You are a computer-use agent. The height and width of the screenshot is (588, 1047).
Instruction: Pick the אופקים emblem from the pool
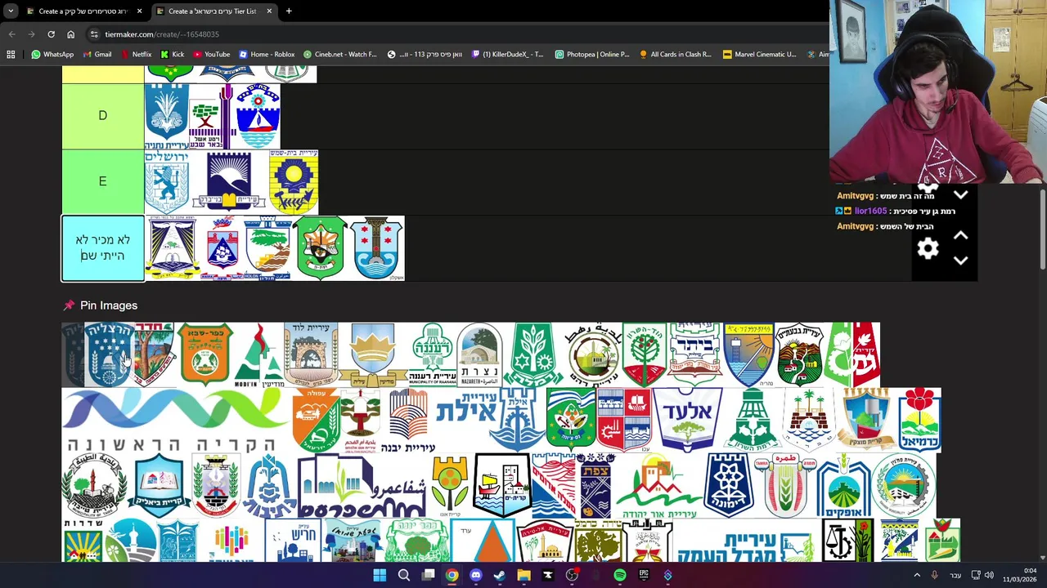point(843,486)
